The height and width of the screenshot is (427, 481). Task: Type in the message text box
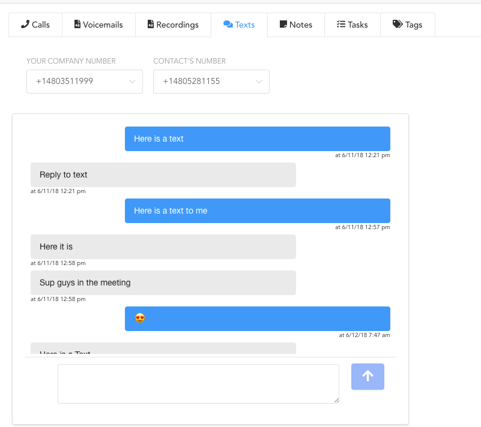pyautogui.click(x=198, y=383)
